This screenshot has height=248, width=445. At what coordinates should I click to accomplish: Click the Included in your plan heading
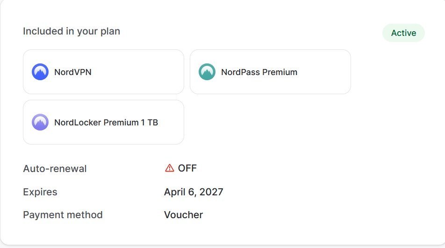click(x=72, y=31)
